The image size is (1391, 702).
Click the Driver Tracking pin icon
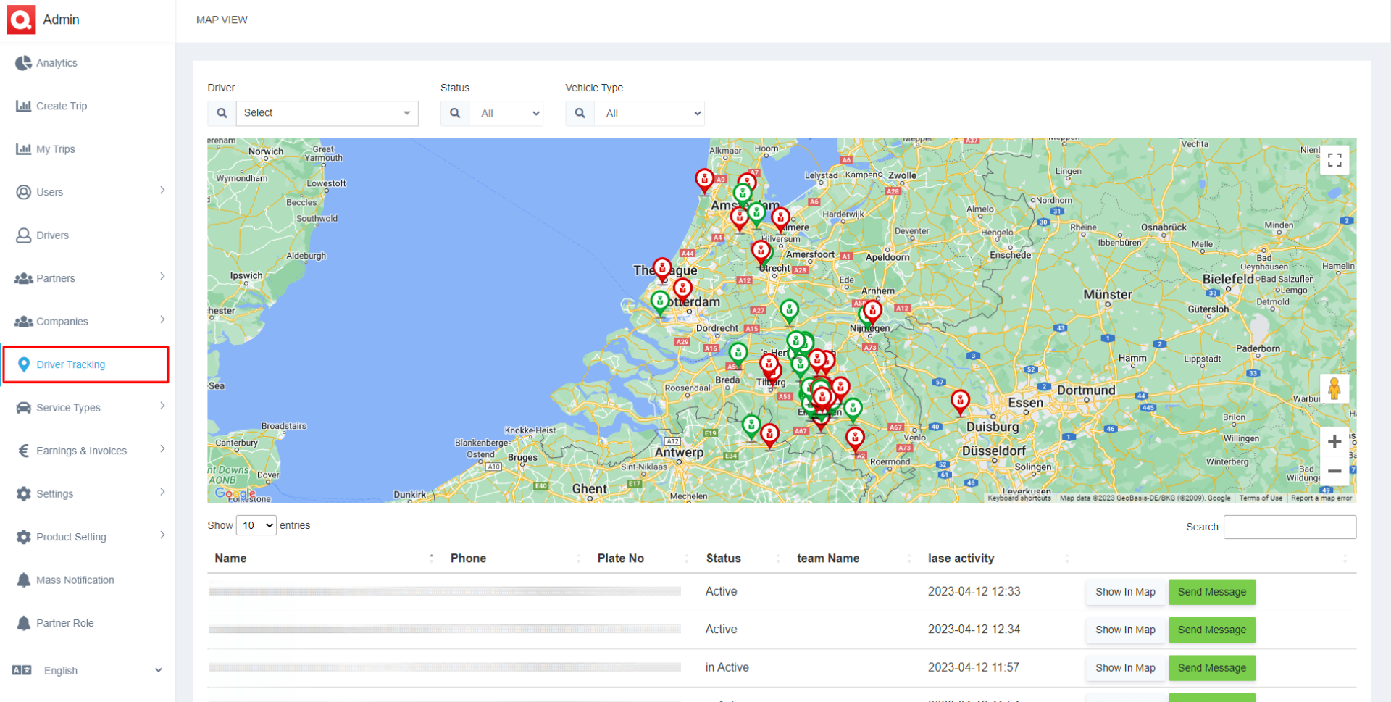click(24, 364)
